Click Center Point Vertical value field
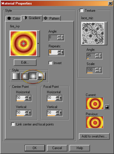 point(21,113)
